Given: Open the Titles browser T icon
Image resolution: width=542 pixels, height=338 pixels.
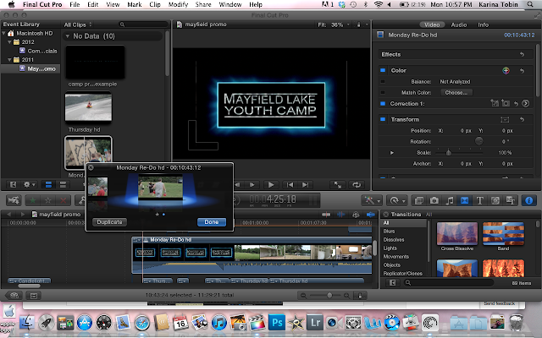Looking at the screenshot, I should (x=480, y=200).
